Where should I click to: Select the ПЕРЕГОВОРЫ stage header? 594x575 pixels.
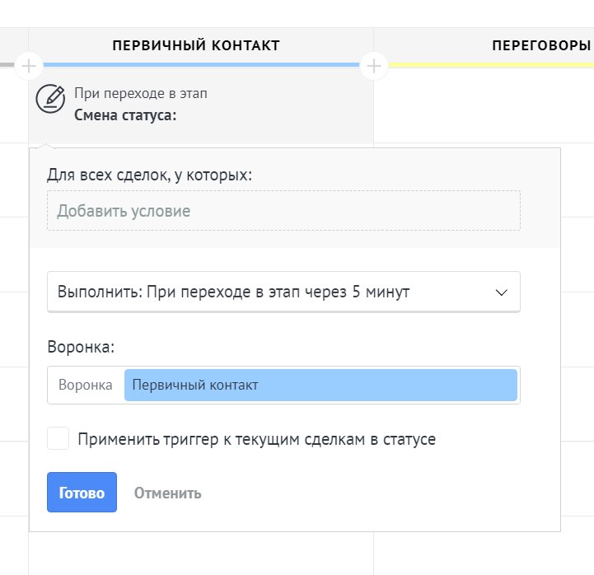541,45
